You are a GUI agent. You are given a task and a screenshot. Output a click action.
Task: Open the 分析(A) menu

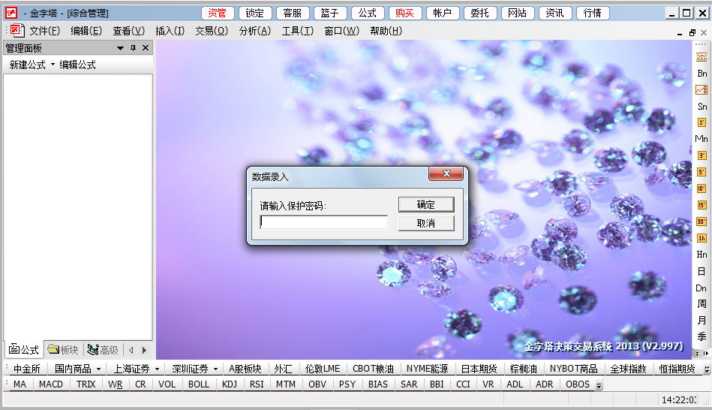(255, 31)
